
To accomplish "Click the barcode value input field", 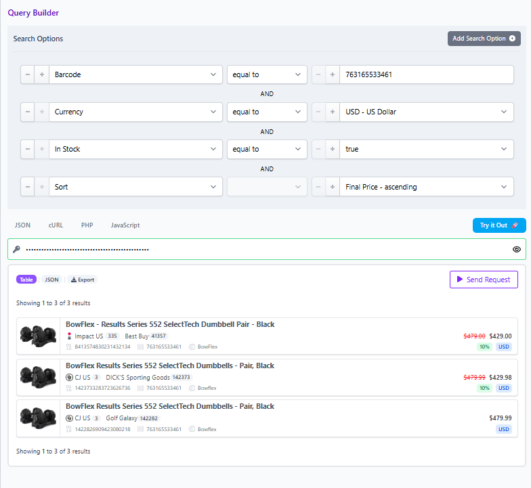I will pyautogui.click(x=426, y=74).
